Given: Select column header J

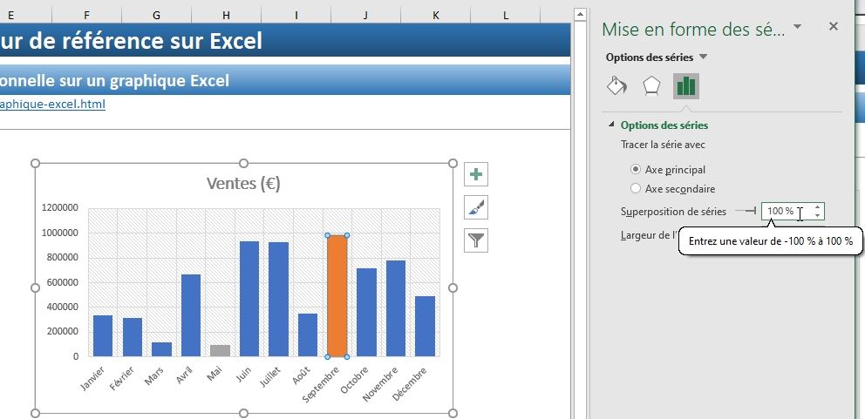Looking at the screenshot, I should (x=365, y=15).
